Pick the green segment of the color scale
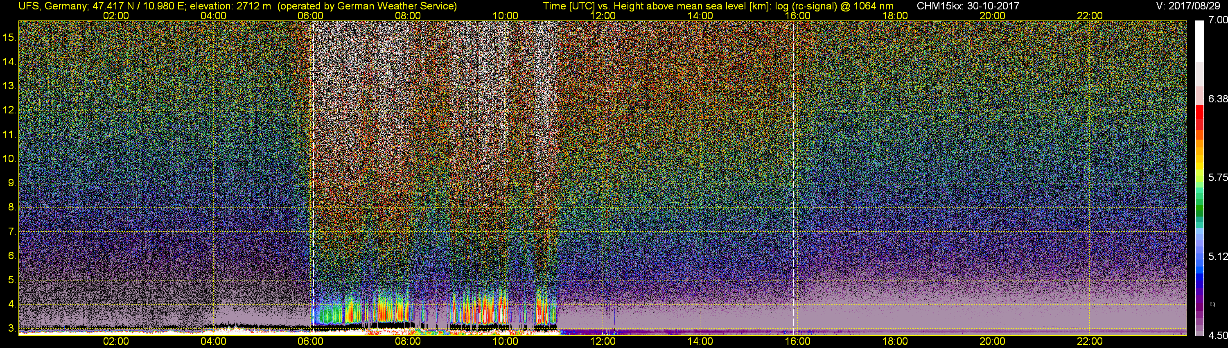The width and height of the screenshot is (1228, 348). click(x=1199, y=208)
